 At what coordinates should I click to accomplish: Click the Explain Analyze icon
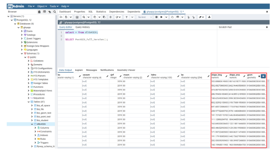(x=178, y=17)
